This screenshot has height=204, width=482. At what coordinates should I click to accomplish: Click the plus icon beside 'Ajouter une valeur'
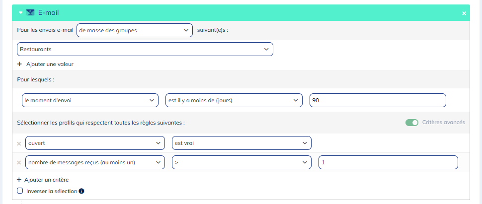click(20, 64)
